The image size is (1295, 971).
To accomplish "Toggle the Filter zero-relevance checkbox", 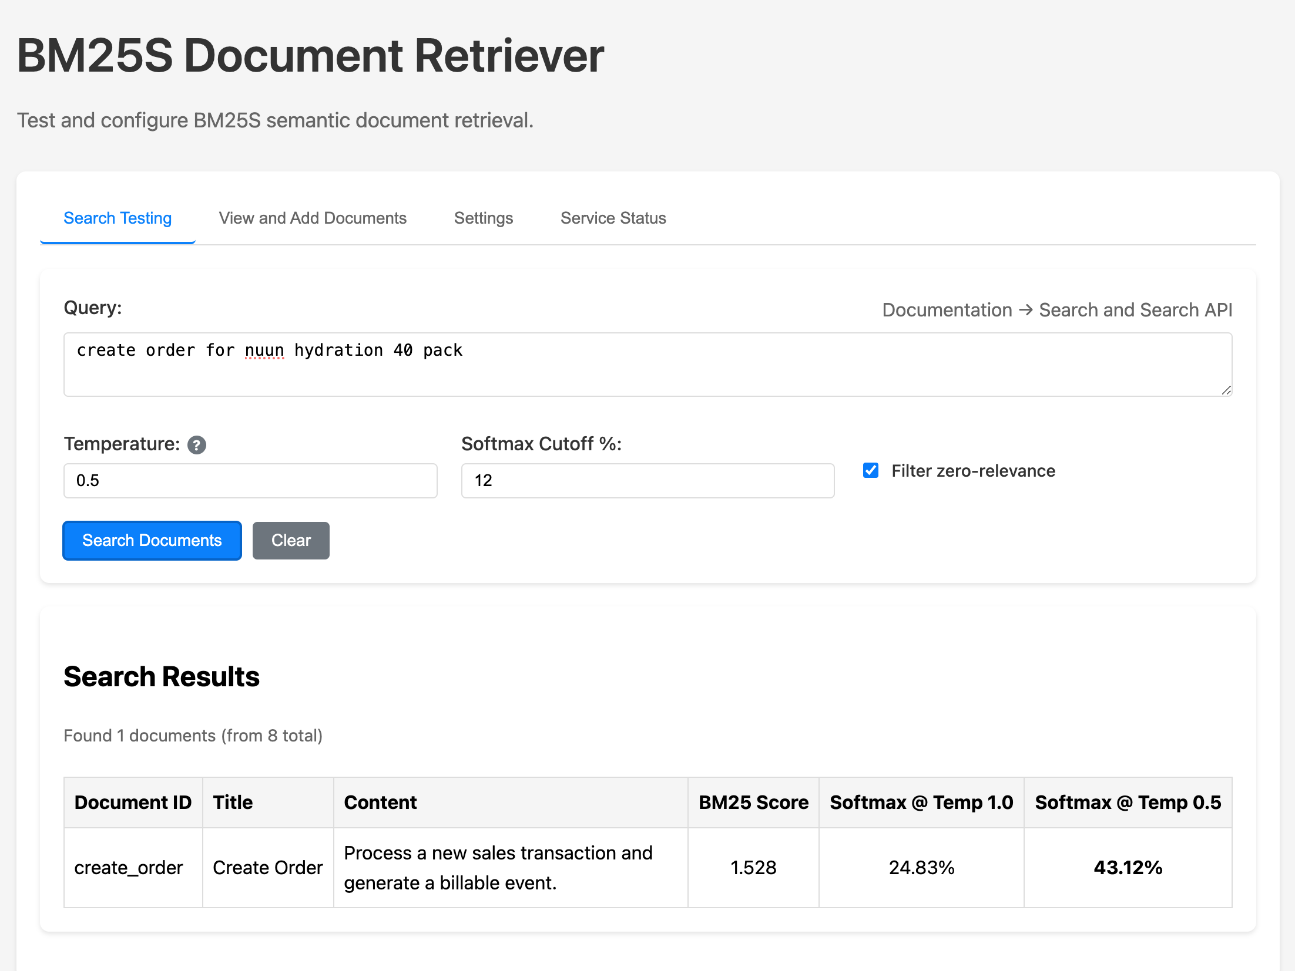I will (871, 470).
